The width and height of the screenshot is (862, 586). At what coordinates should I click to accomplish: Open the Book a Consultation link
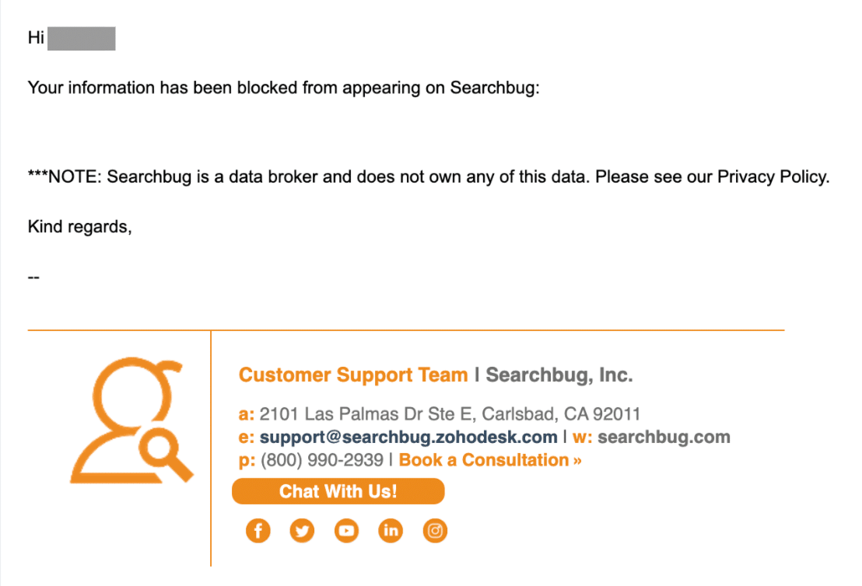coord(490,459)
